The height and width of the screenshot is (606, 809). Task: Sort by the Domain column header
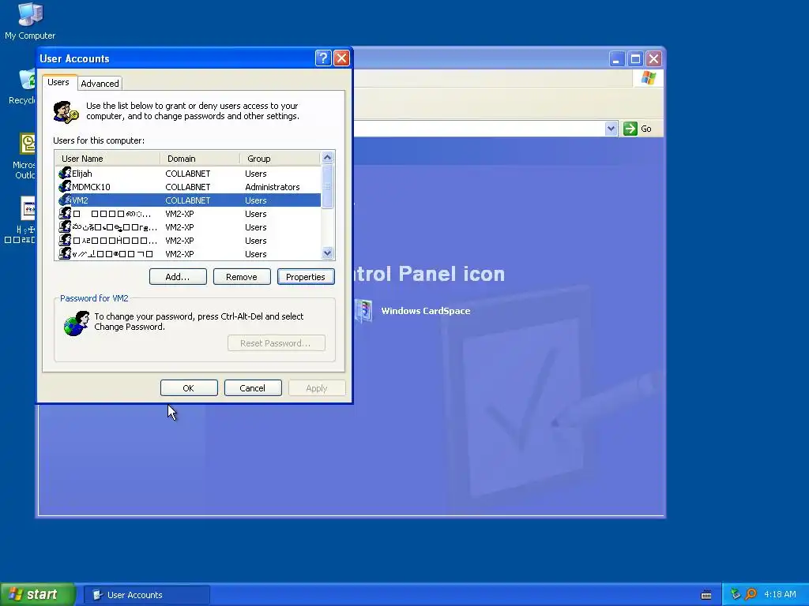click(200, 158)
